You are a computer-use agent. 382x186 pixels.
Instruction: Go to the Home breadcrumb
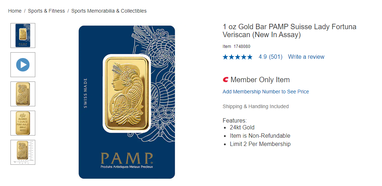pos(15,11)
